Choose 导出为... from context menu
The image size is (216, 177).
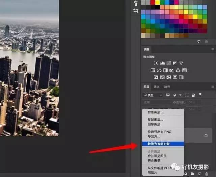tap(163, 136)
